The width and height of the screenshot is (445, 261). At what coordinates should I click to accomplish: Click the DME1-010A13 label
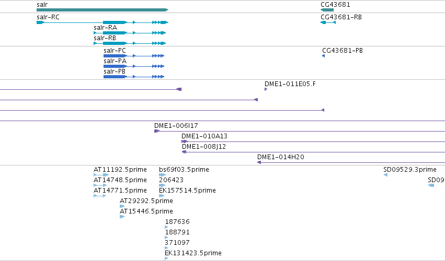pos(204,136)
